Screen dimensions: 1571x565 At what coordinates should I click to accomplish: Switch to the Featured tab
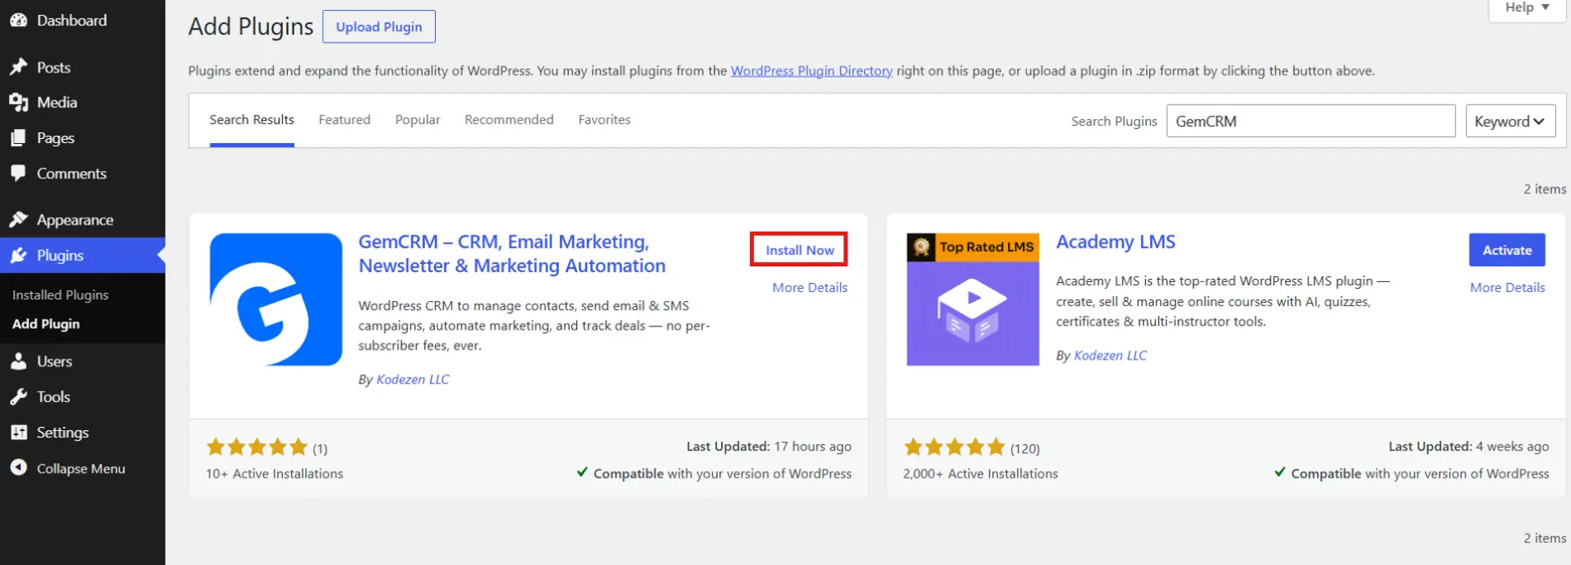[x=344, y=120]
